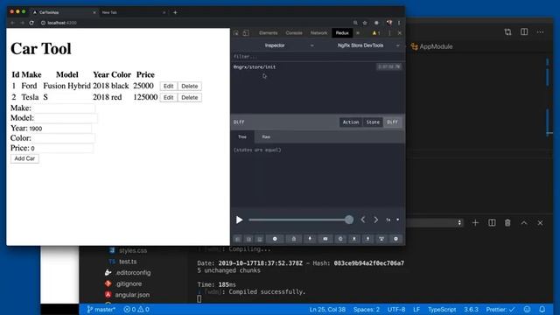Bookmark page with star icon
This screenshot has width=560, height=315.
[x=365, y=23]
